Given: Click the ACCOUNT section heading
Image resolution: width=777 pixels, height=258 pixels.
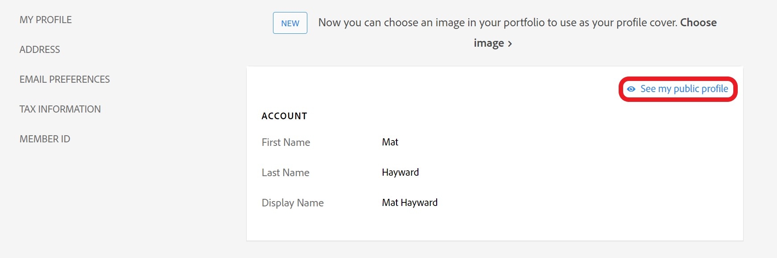Looking at the screenshot, I should click(284, 116).
